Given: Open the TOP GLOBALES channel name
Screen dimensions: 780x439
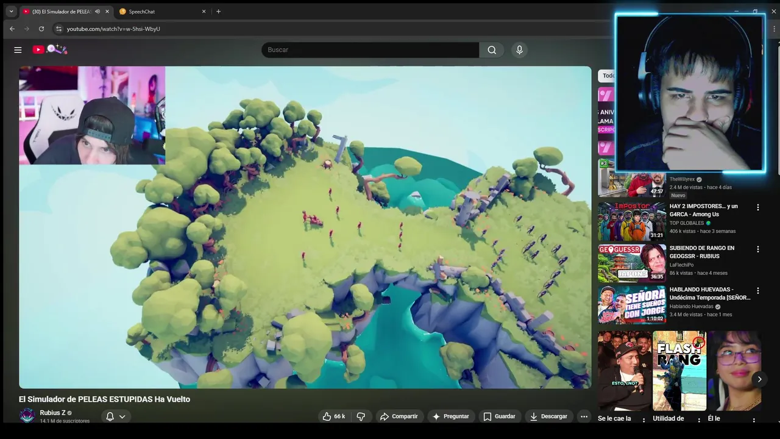Looking at the screenshot, I should pyautogui.click(x=687, y=223).
